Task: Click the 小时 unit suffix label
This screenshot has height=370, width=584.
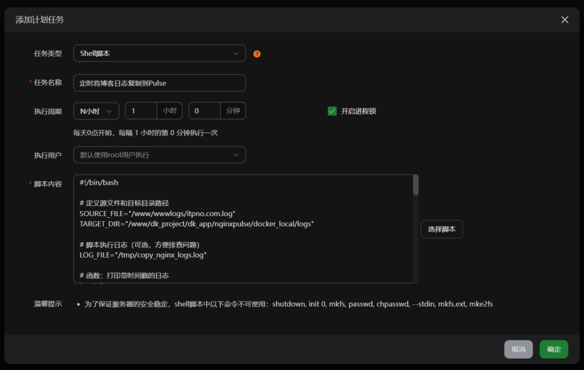Action: click(169, 111)
